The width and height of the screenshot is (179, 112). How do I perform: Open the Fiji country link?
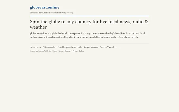44,47
